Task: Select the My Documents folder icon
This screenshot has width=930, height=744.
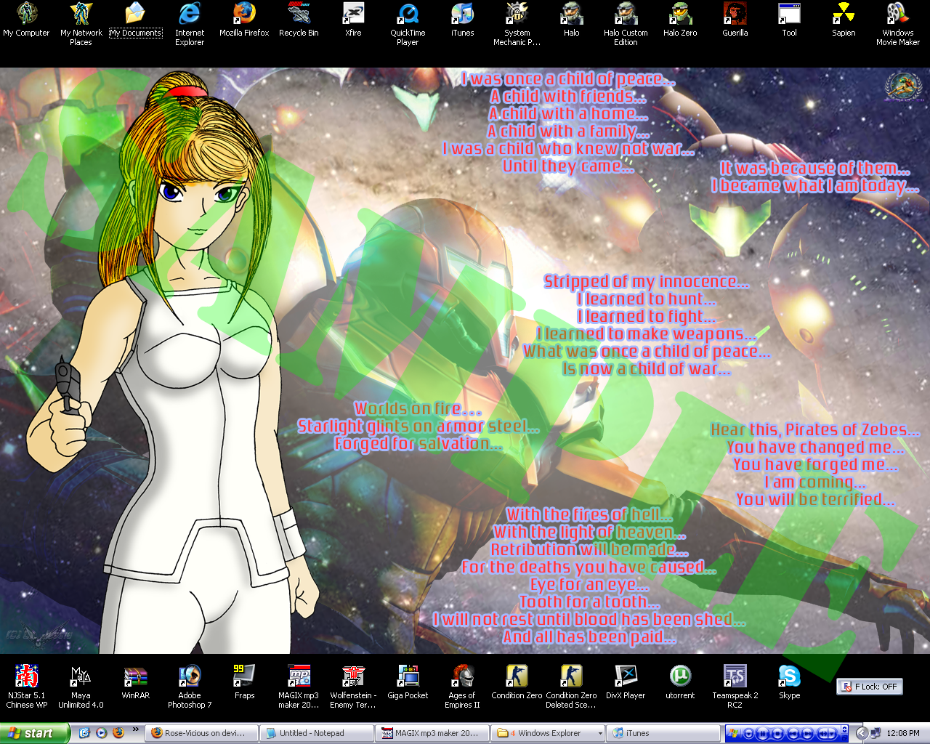Action: 135,20
